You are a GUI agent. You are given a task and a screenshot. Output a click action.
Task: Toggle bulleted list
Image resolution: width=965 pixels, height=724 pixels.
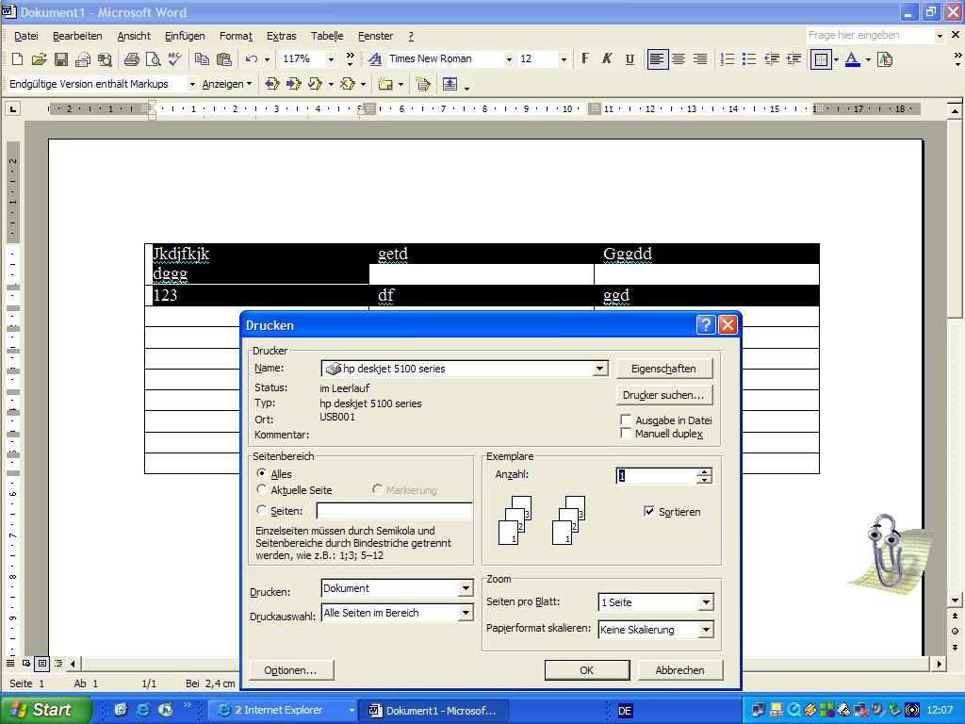click(x=749, y=59)
